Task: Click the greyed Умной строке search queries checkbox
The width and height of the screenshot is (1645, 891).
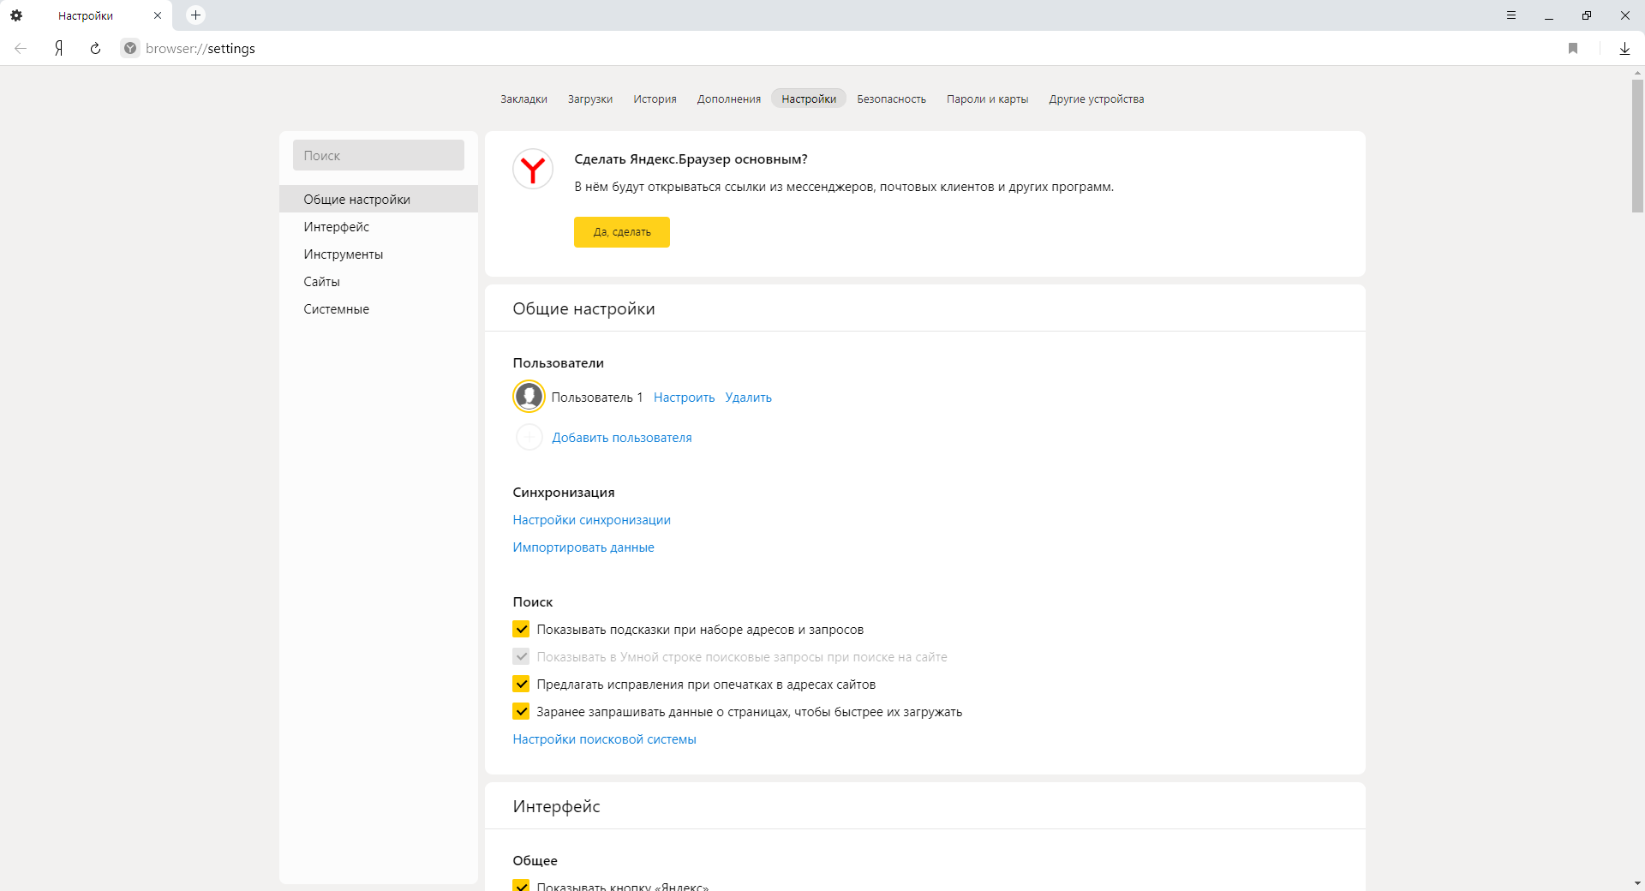Action: pyautogui.click(x=521, y=657)
